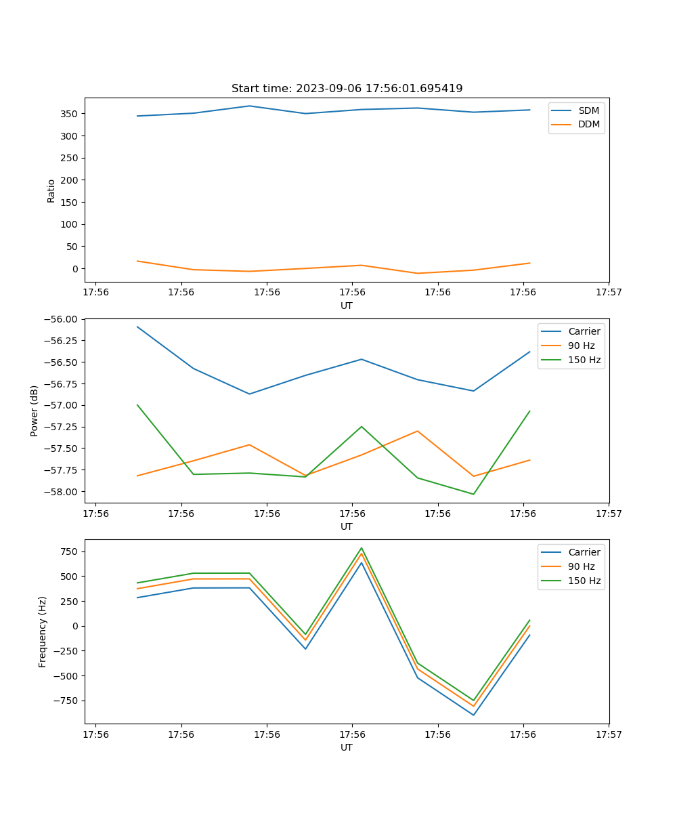Click the highest peak of the green line in the Frequency plot

(x=362, y=548)
